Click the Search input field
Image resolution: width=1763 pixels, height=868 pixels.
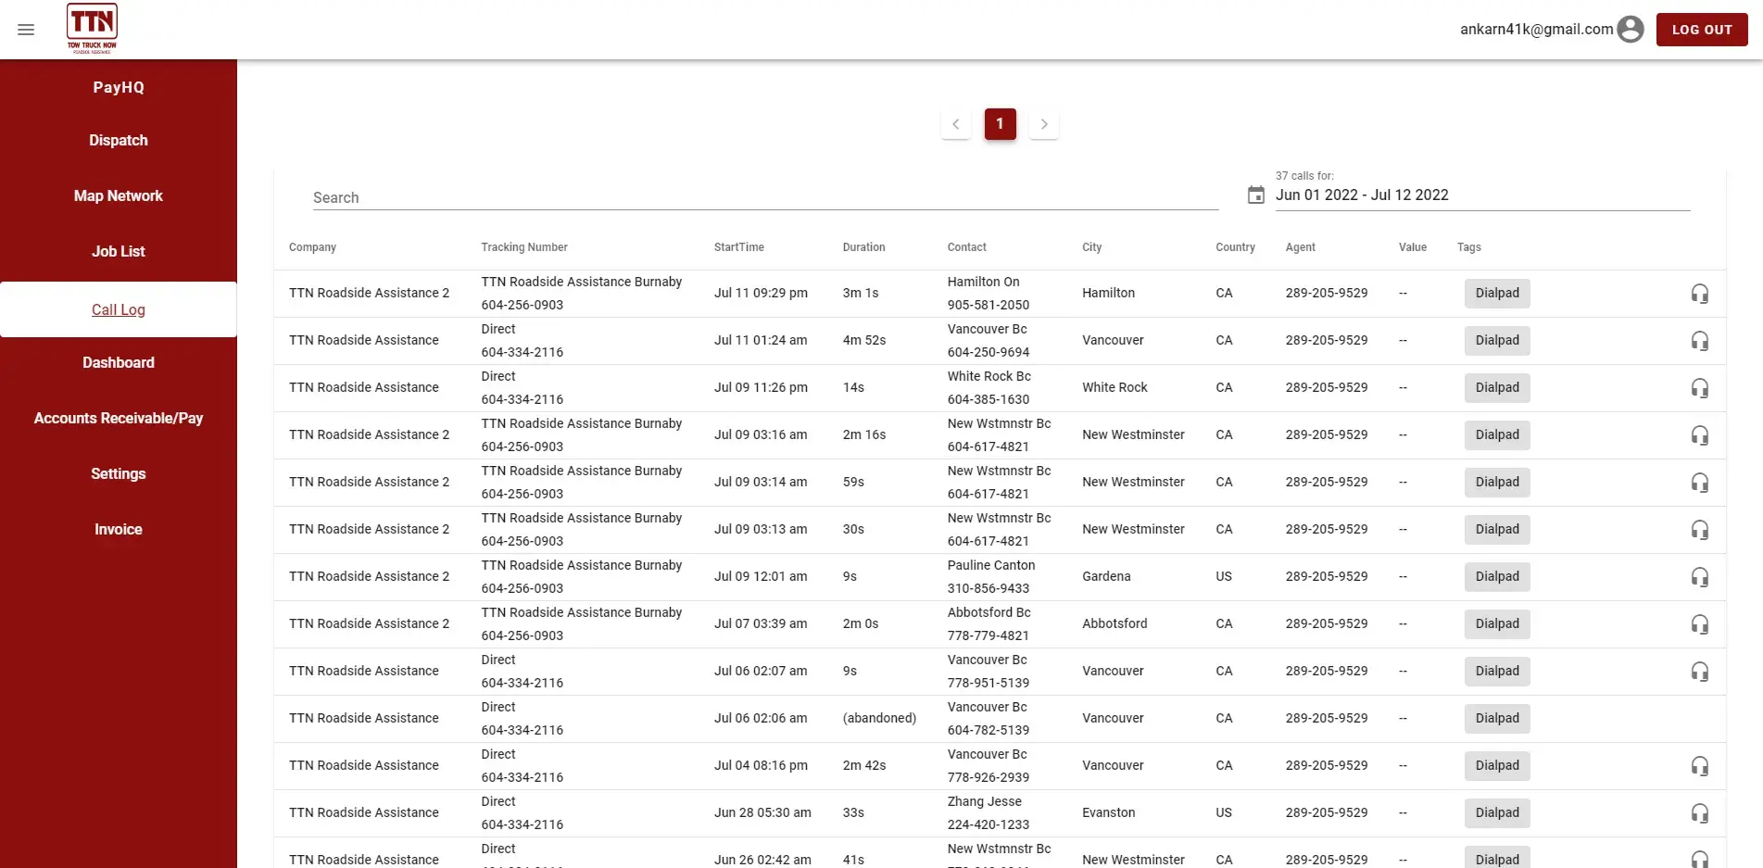click(764, 198)
